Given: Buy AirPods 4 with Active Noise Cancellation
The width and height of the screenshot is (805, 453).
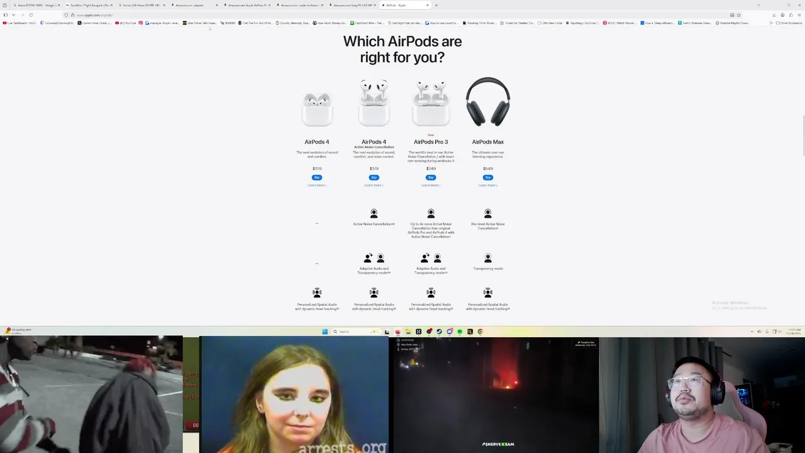Looking at the screenshot, I should click(374, 177).
